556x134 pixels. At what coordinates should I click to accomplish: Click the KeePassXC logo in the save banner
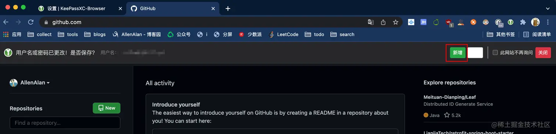[8, 52]
